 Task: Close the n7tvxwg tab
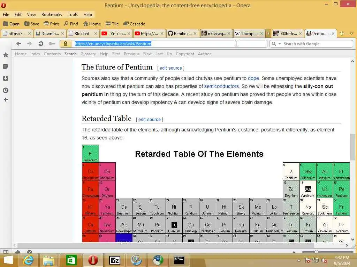(x=229, y=34)
